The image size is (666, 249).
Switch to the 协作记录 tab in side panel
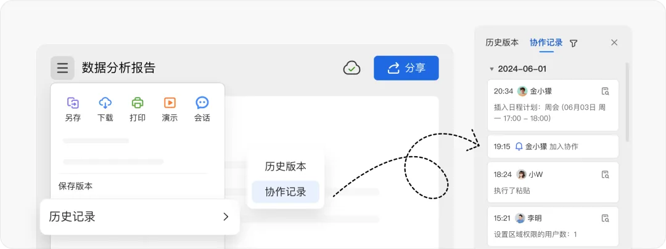(546, 42)
